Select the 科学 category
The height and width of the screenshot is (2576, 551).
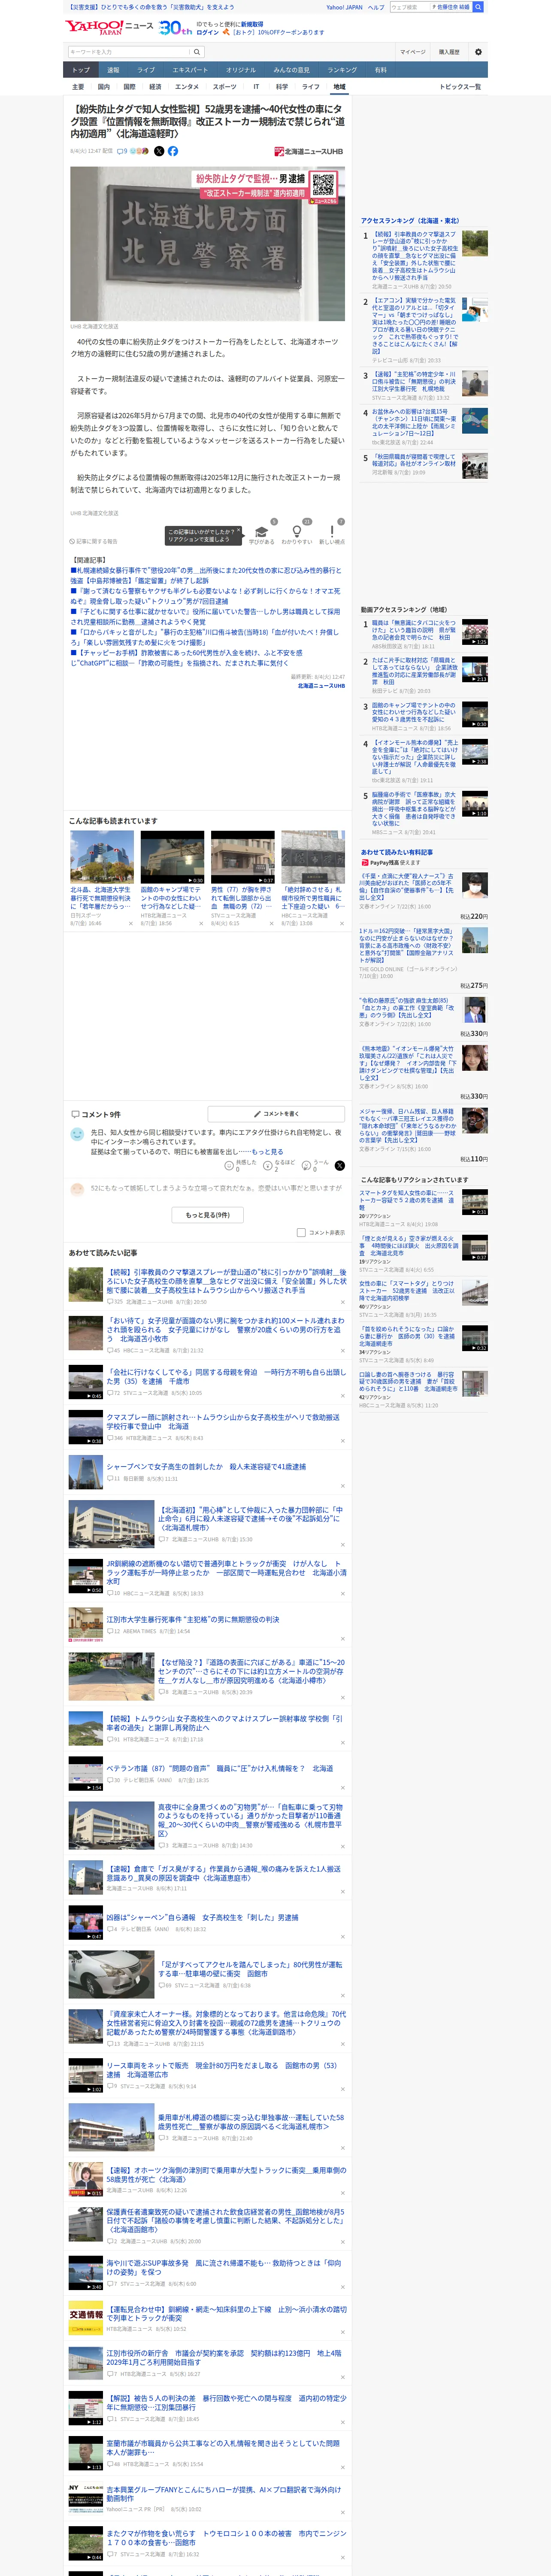pyautogui.click(x=282, y=87)
